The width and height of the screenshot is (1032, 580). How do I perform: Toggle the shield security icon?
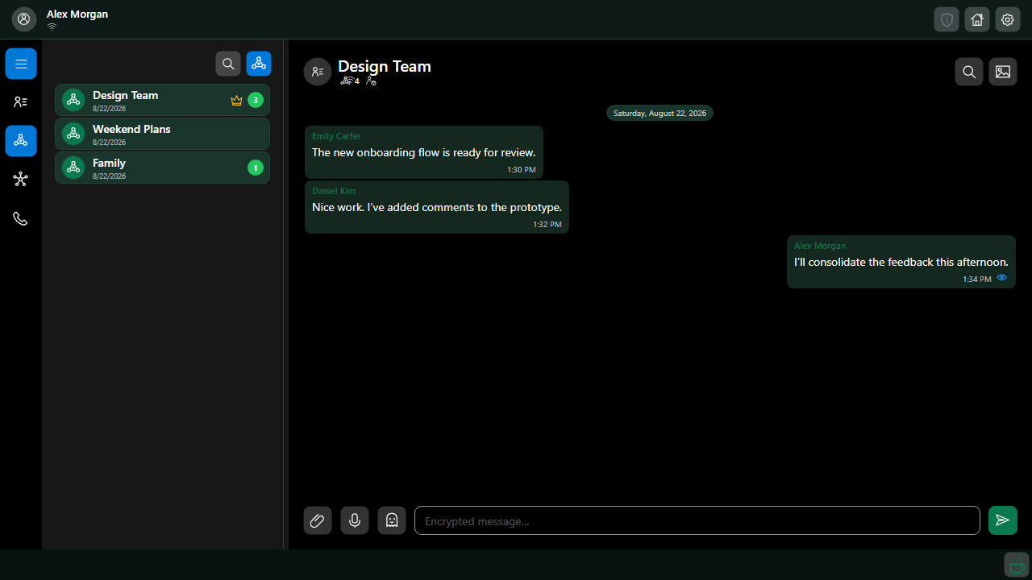point(947,19)
